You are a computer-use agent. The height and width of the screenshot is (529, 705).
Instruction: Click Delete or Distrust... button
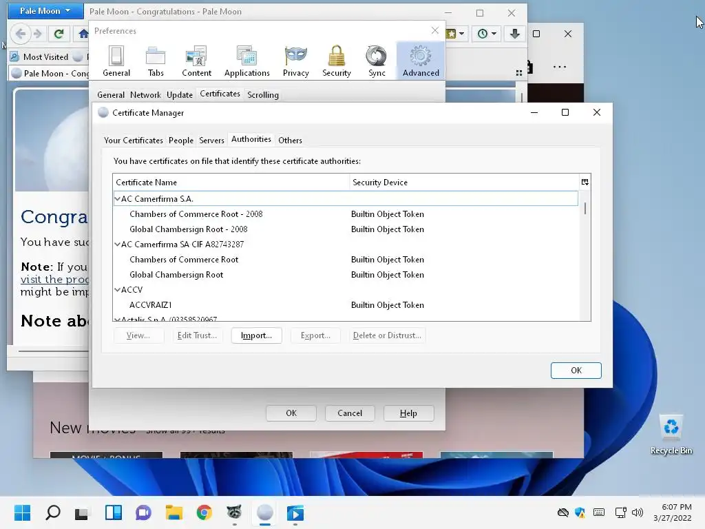tap(387, 335)
